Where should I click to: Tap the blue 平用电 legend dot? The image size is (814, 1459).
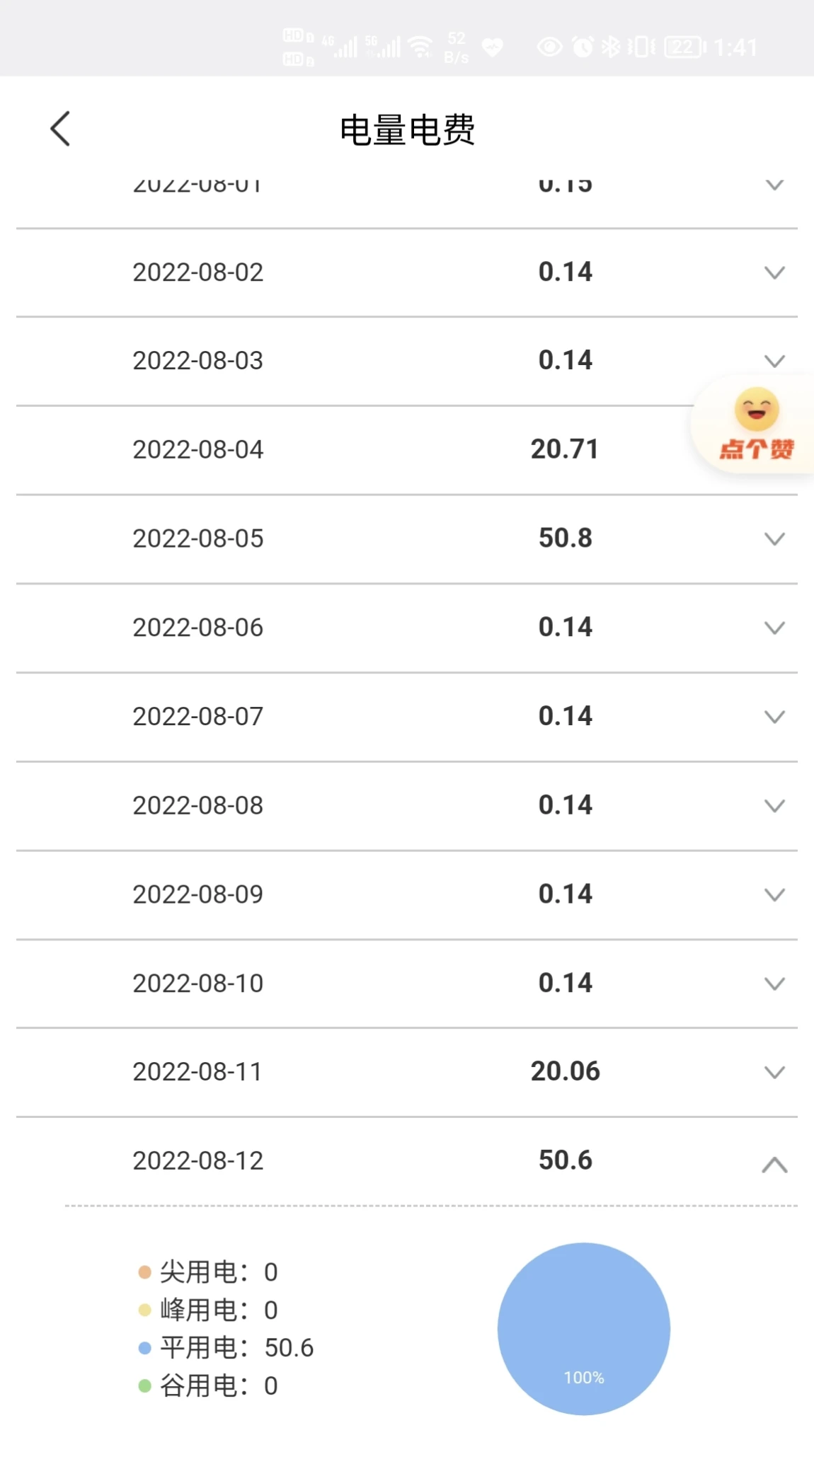pos(145,1348)
